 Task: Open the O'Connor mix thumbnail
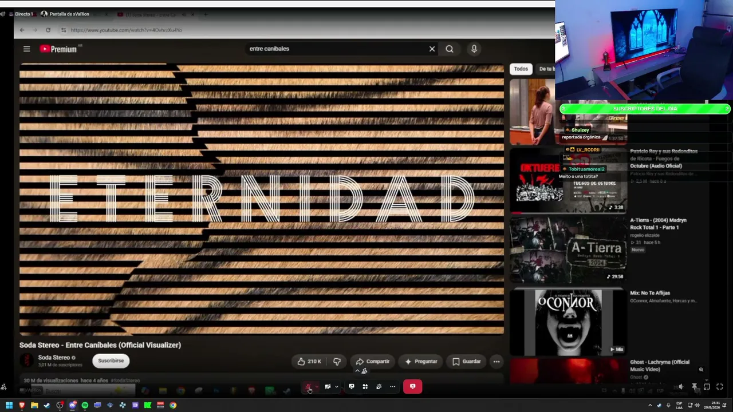[x=568, y=322]
